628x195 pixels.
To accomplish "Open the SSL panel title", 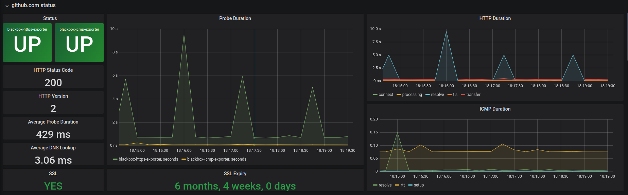I will coord(53,174).
